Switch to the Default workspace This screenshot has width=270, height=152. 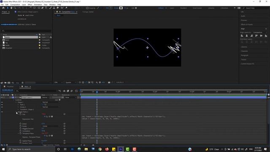click(161, 8)
